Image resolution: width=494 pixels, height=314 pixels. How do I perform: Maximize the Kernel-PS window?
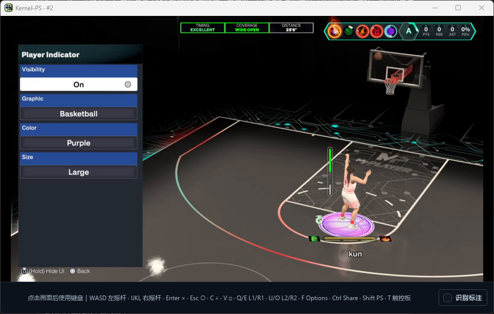[x=458, y=8]
